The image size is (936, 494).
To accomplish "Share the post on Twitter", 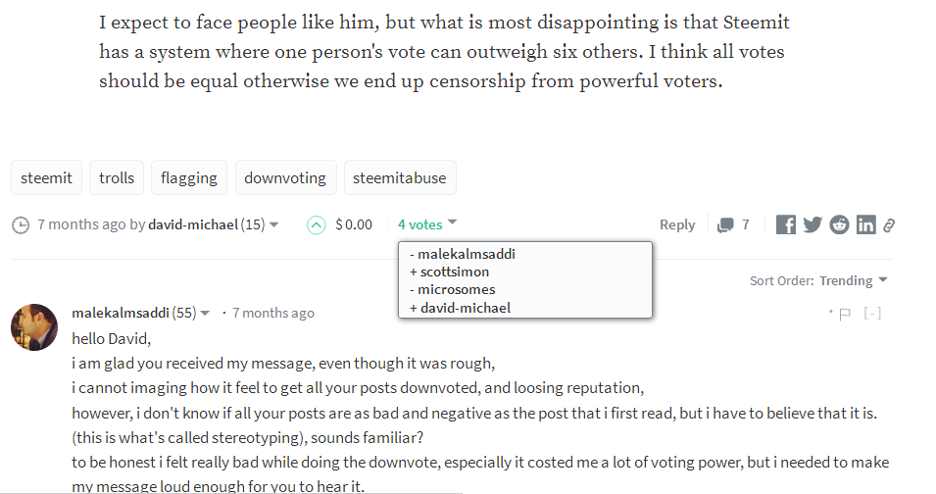I will pos(813,225).
